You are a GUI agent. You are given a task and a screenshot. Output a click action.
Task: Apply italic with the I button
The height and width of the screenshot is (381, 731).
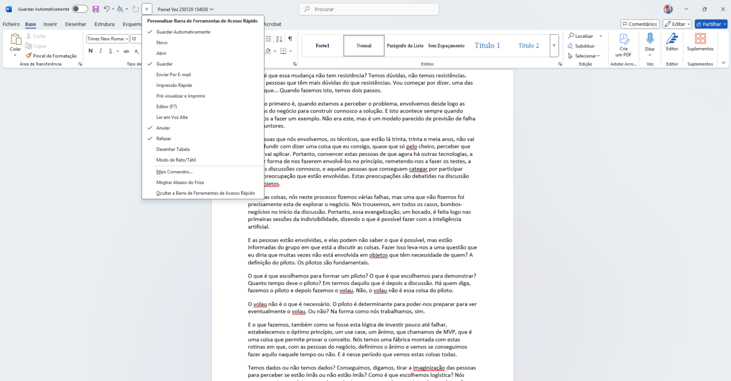100,51
